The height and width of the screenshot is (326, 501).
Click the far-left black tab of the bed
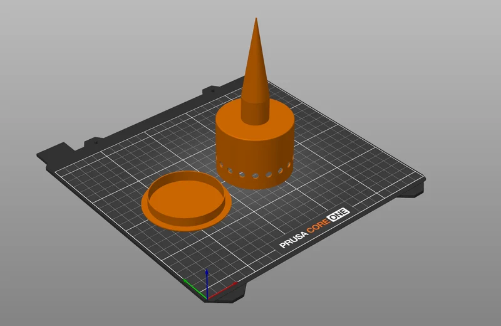[56, 150]
